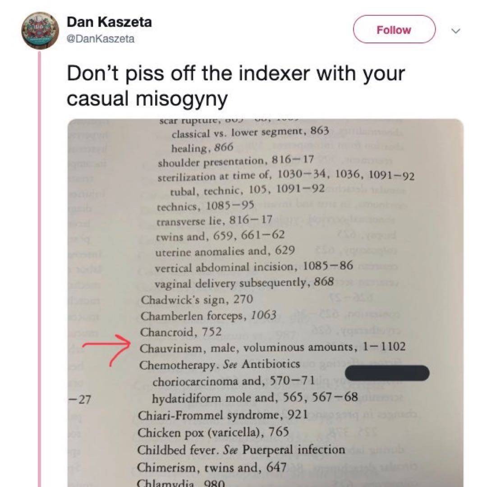Image resolution: width=487 pixels, height=487 pixels.
Task: Click the 'Chauvinism, male, voluminous amounts' index line
Action: (x=272, y=347)
